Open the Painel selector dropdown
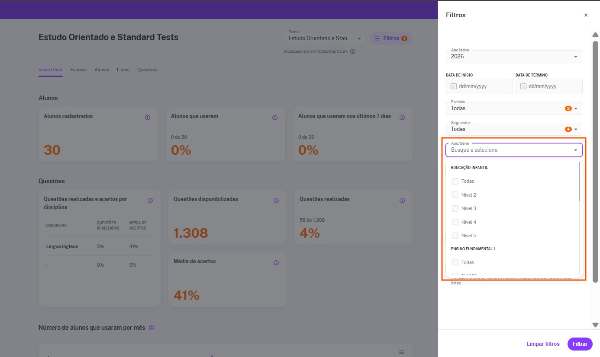 (x=325, y=38)
